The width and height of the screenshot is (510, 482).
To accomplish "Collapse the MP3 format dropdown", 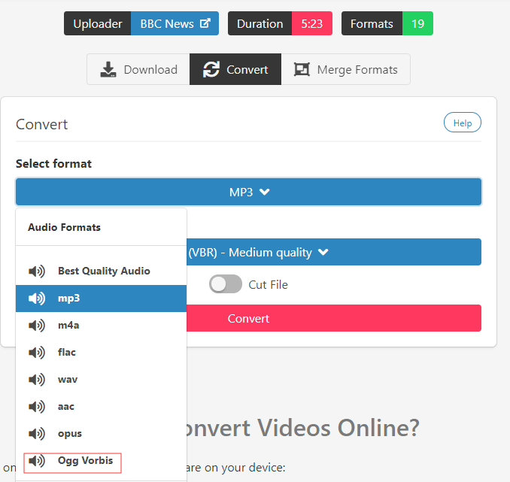I will [x=248, y=192].
